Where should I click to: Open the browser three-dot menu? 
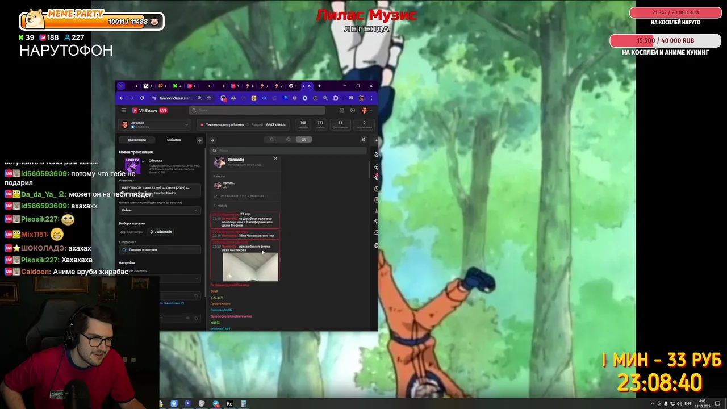371,98
